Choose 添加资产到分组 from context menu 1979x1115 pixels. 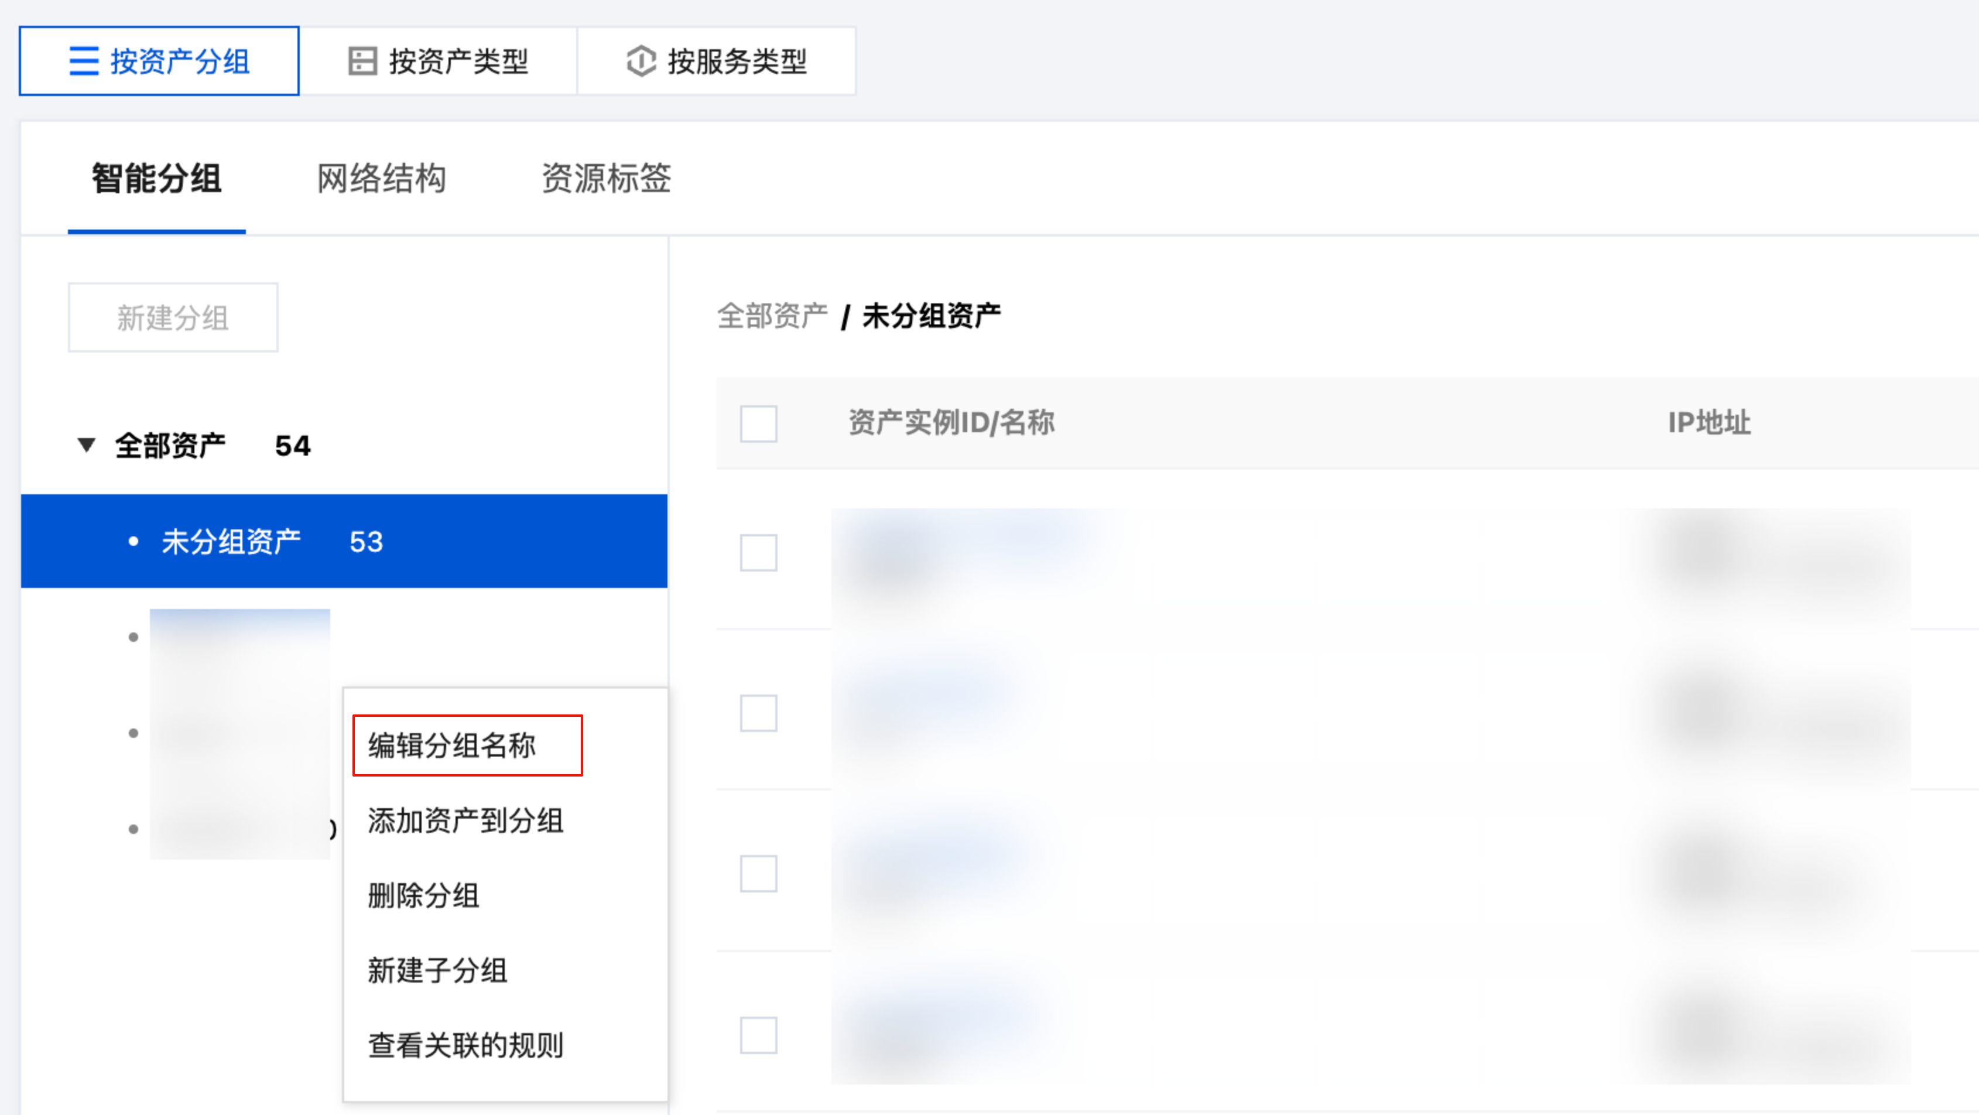[465, 820]
